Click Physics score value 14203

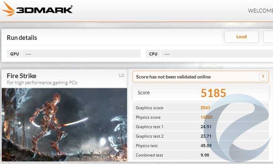click(x=206, y=117)
